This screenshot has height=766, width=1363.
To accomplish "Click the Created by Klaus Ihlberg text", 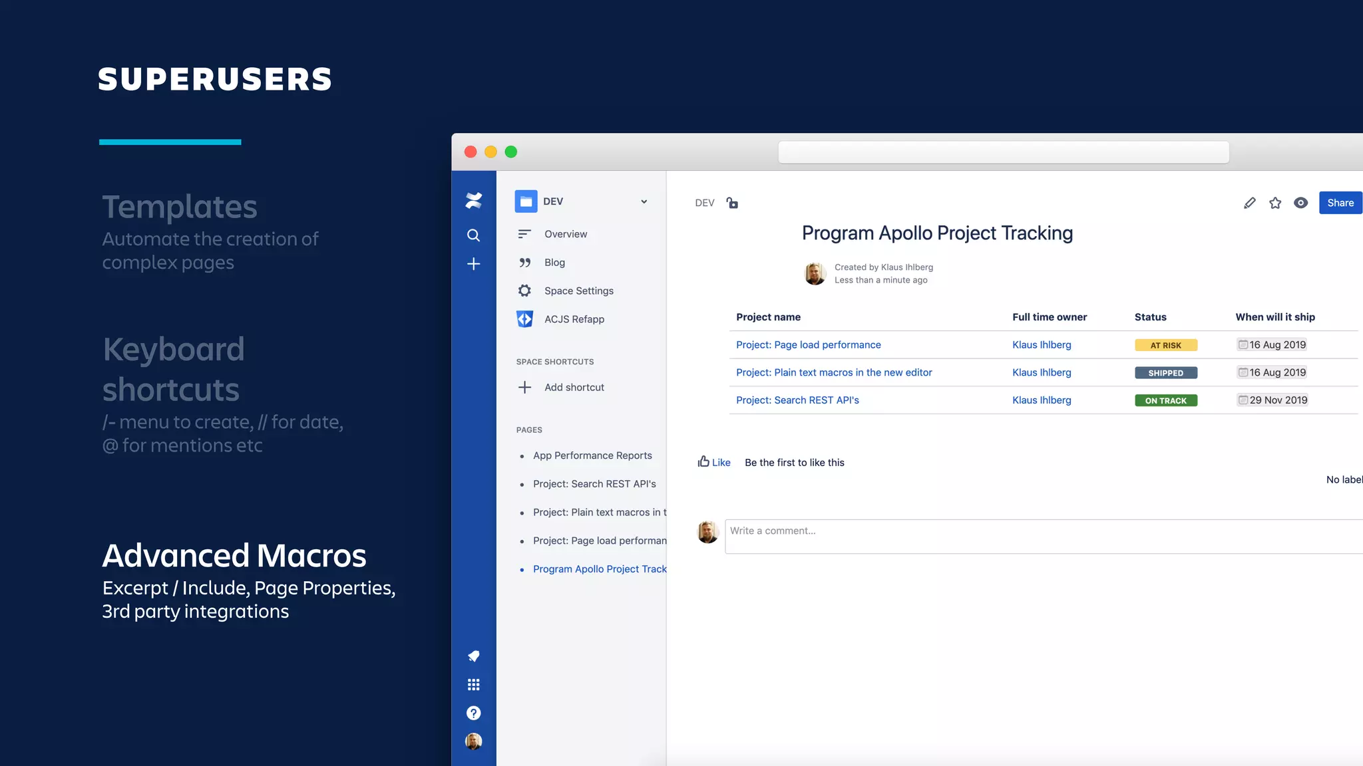I will click(x=884, y=267).
